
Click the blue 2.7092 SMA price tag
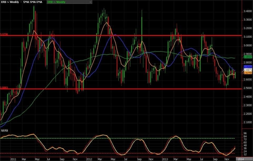[x=248, y=67]
